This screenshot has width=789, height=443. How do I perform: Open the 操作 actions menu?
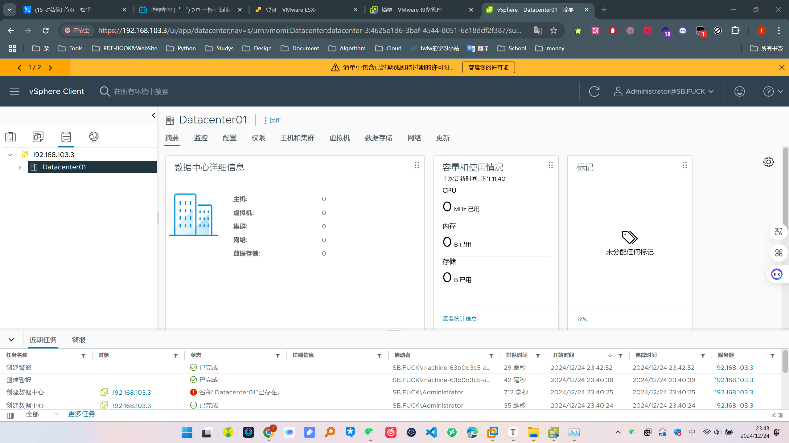click(x=272, y=120)
